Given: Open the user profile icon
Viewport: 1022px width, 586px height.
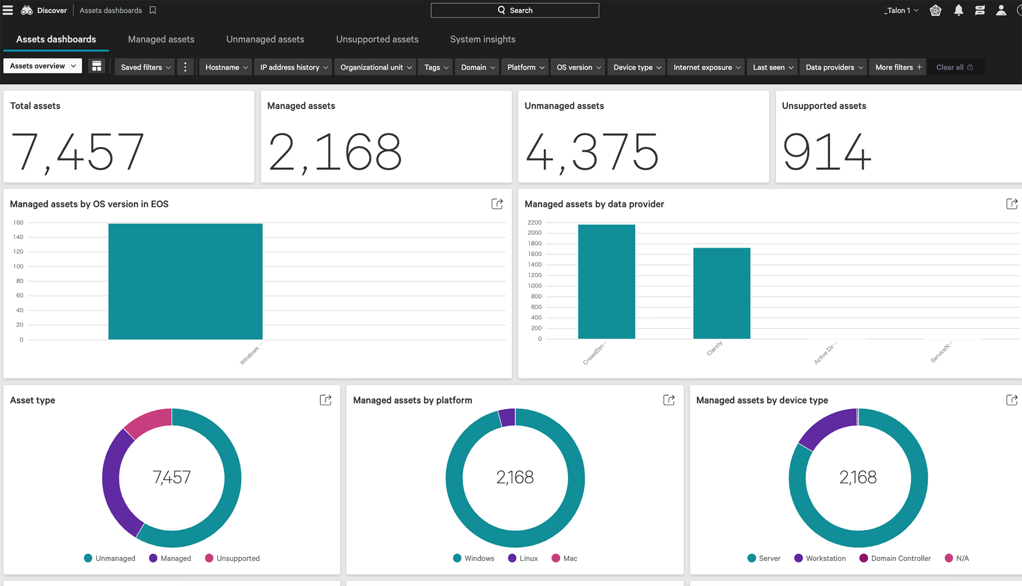Looking at the screenshot, I should tap(1001, 10).
